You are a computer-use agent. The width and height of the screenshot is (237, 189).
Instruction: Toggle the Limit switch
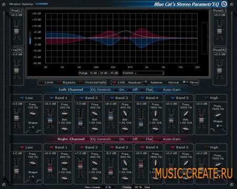(41, 82)
